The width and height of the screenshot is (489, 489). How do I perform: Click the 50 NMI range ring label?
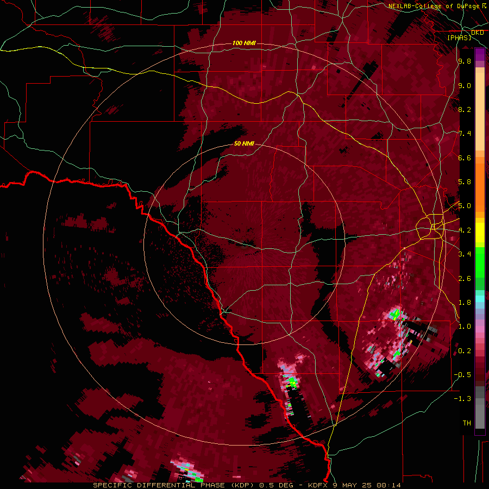pos(244,144)
